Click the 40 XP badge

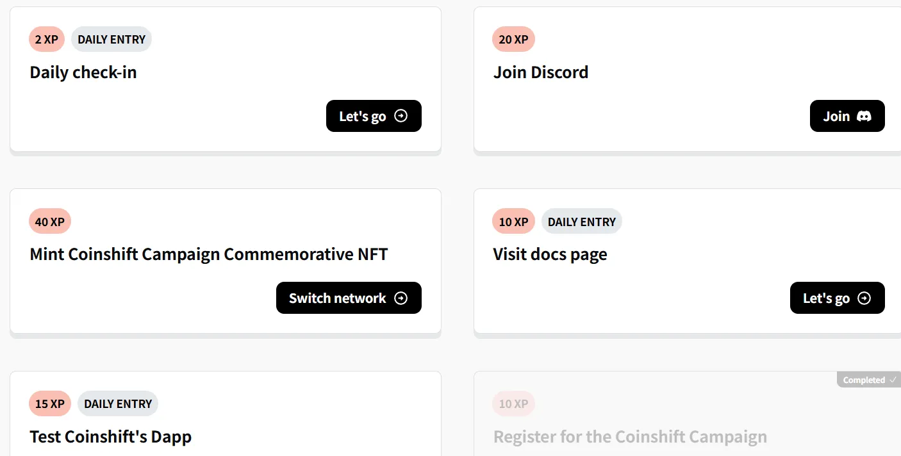[x=50, y=222]
